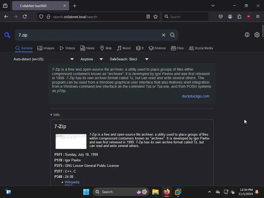Select the General search category

point(24,48)
